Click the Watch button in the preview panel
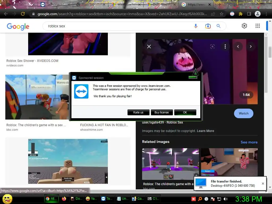This screenshot has width=272, height=204. coord(244,113)
